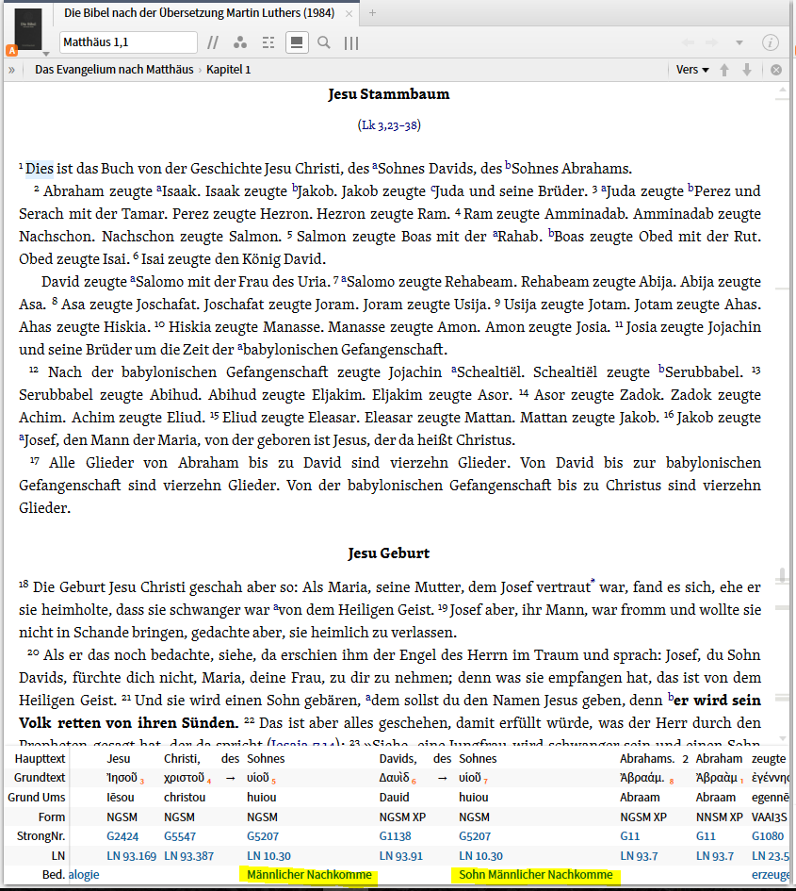Add a new tab with the plus button
The image size is (796, 891).
372,12
